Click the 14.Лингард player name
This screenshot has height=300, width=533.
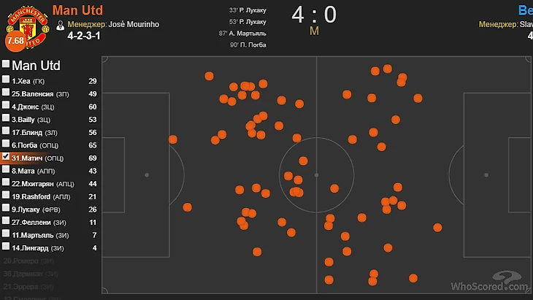(33, 248)
